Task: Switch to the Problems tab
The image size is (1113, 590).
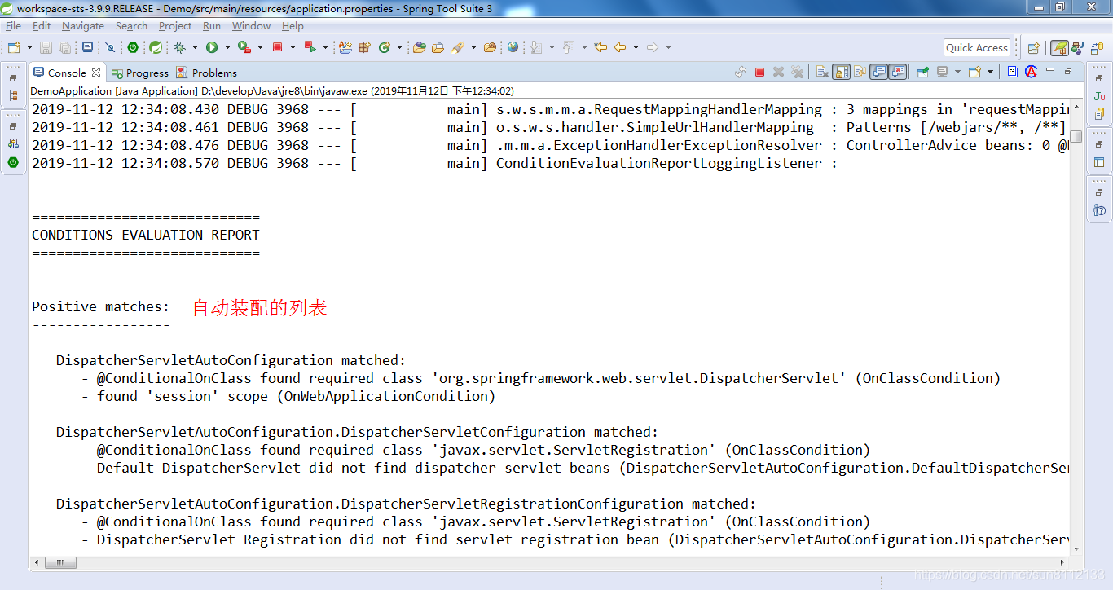Action: pos(206,73)
